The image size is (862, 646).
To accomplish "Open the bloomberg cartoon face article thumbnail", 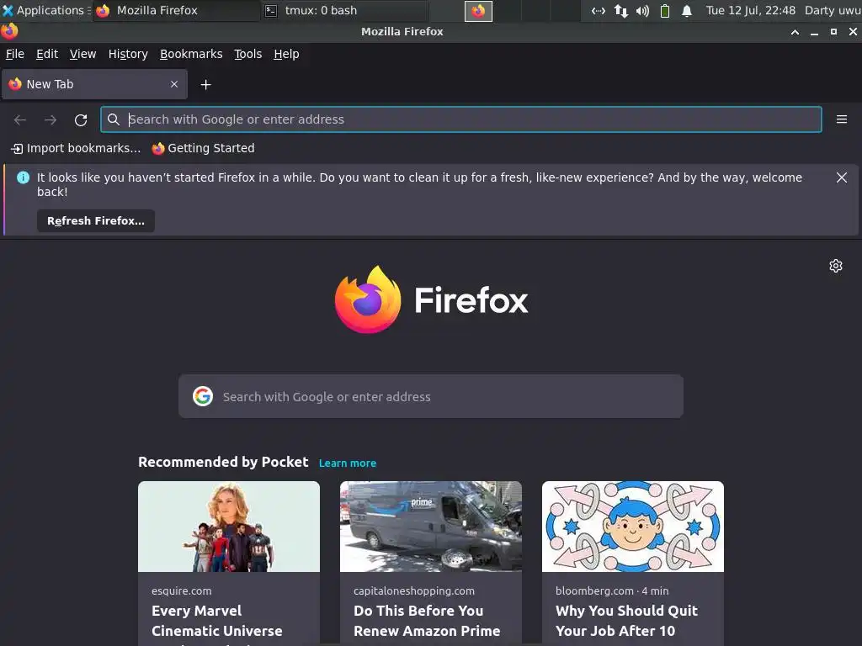I will click(x=633, y=527).
